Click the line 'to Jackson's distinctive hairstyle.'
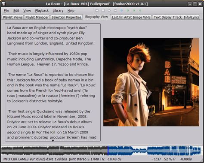 coord(35,101)
